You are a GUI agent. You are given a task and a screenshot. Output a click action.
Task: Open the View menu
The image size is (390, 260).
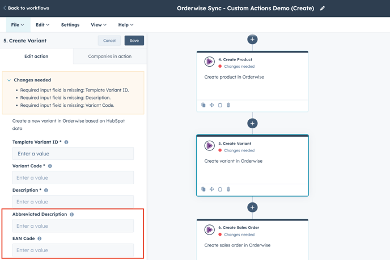pos(99,25)
